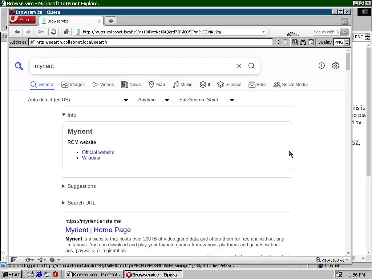Click the blue search logo icon

19,66
